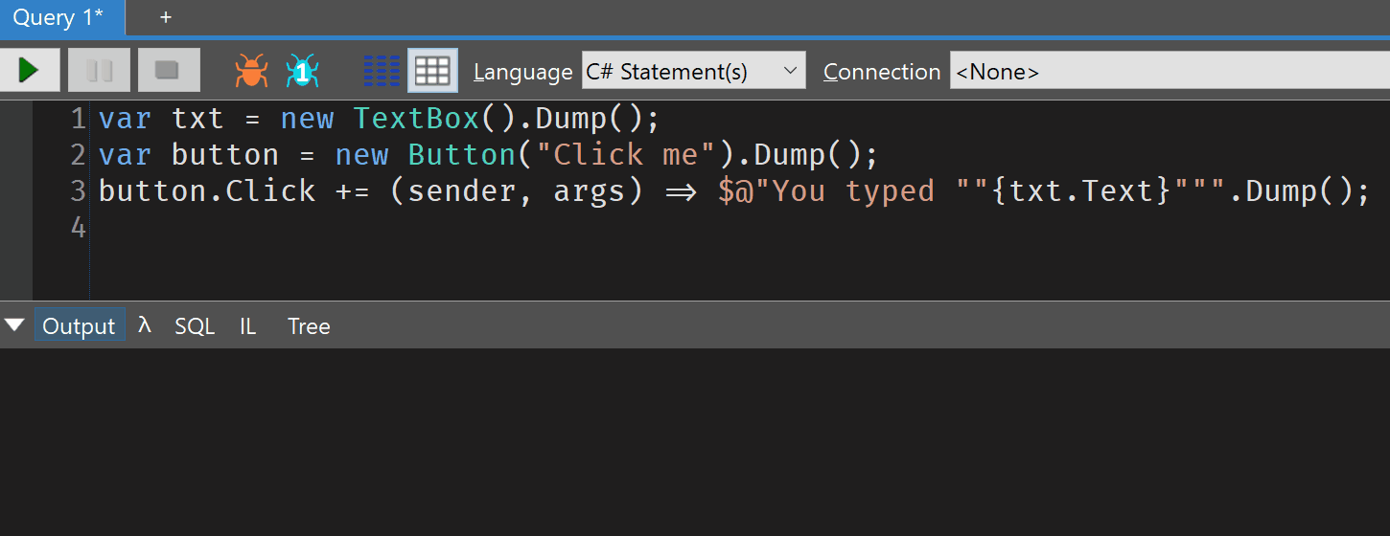Switch results to data grids icon
This screenshot has height=536, width=1390.
pos(432,71)
